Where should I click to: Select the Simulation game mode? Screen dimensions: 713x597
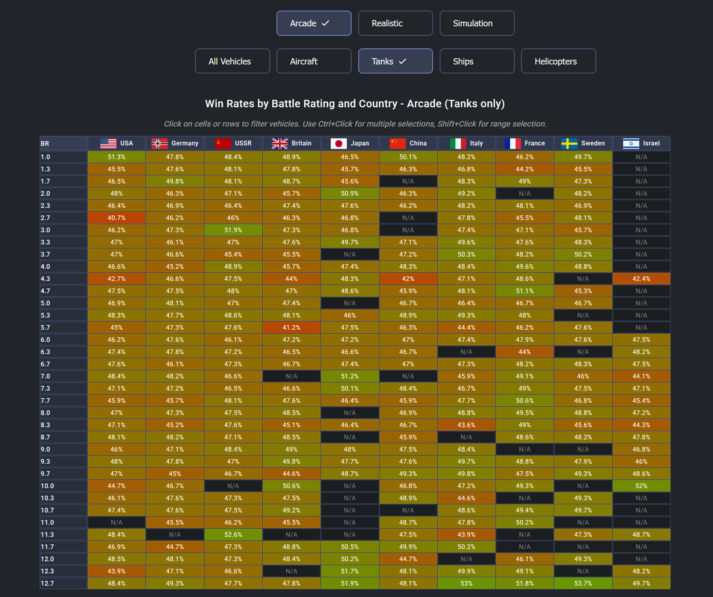[x=477, y=23]
